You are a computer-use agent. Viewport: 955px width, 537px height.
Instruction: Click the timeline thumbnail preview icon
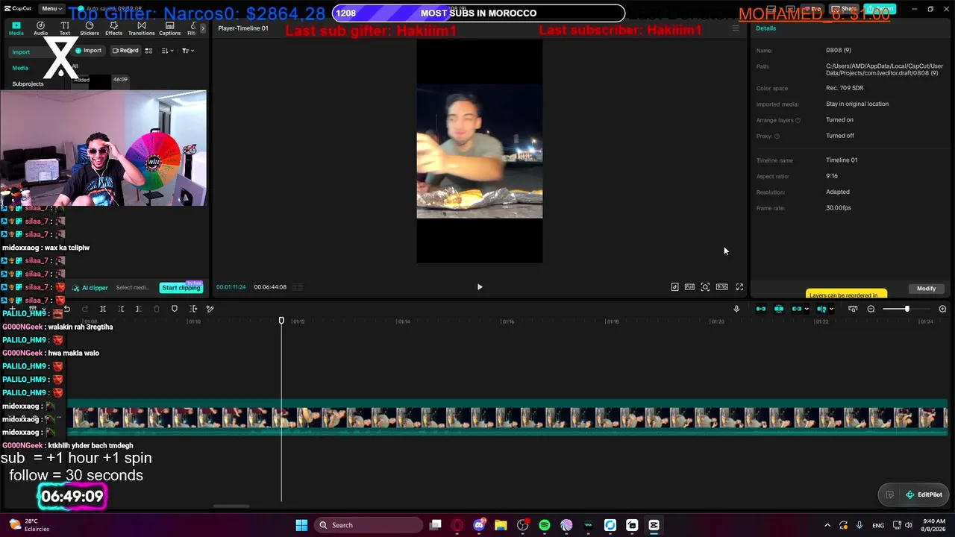pyautogui.click(x=853, y=309)
